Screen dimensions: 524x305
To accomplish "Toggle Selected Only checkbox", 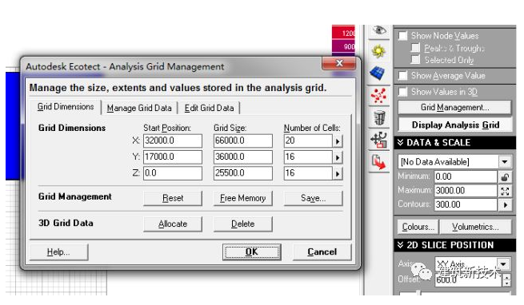I will point(415,59).
